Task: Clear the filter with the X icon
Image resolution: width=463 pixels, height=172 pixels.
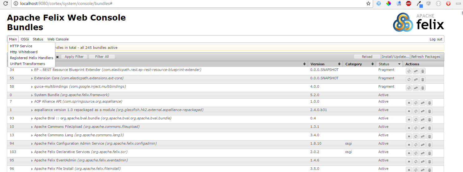Action: tap(57, 57)
